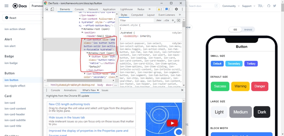Close the What's New tab
The height and width of the screenshot is (136, 284).
pyautogui.click(x=98, y=90)
